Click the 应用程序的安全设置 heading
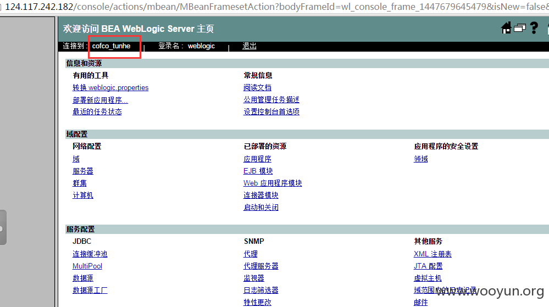The image size is (549, 307). click(446, 146)
